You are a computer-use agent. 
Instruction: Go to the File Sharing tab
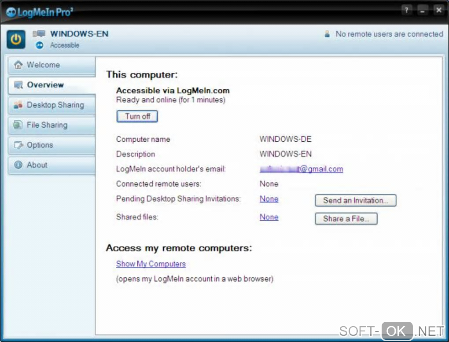(52, 125)
